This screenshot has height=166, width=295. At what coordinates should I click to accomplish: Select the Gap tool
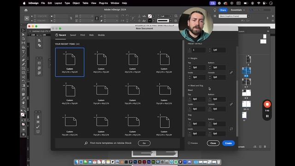(24, 43)
